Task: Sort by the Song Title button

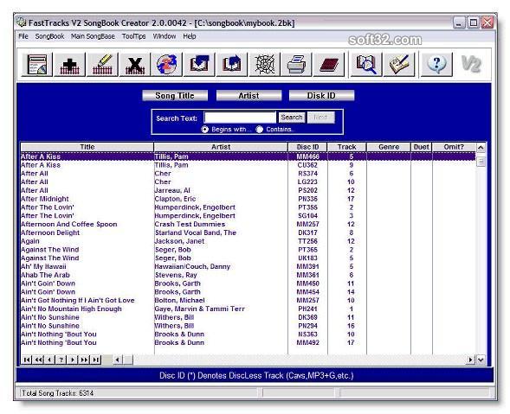Action: coord(175,95)
